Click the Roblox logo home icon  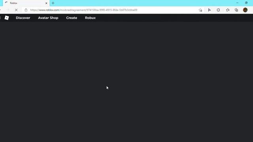point(7,18)
